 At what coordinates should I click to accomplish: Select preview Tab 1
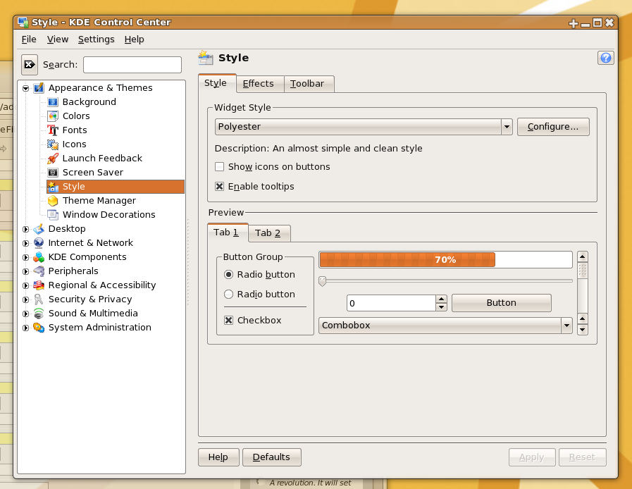(228, 233)
